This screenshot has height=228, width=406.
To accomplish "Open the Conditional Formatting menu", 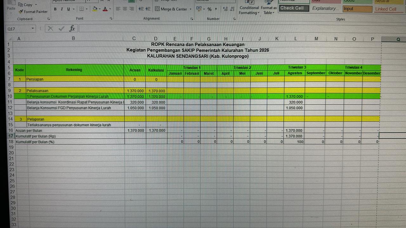I will (x=249, y=10).
